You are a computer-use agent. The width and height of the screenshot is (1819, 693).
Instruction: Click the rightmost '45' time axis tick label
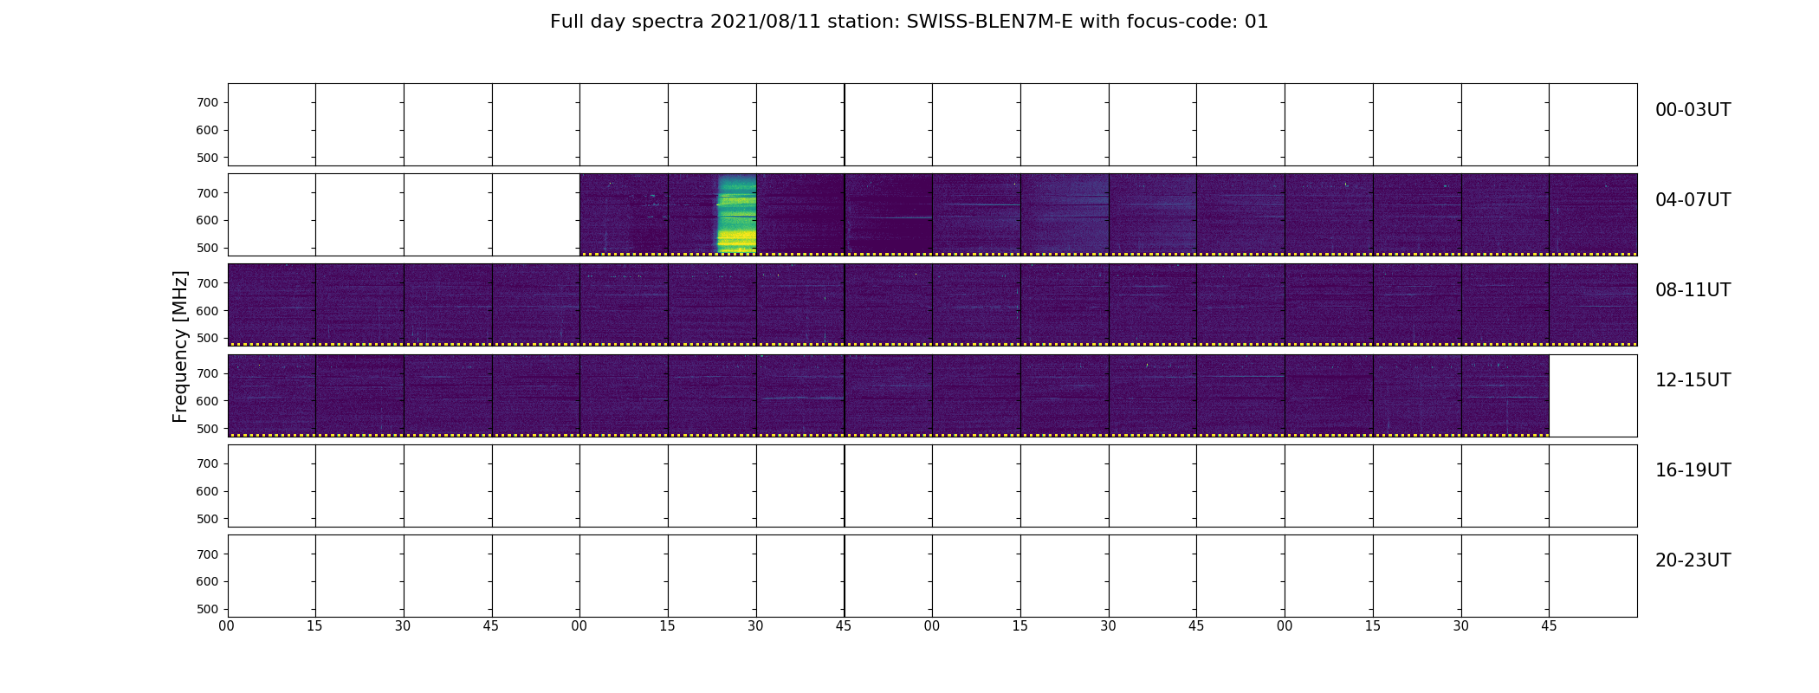point(1549,626)
